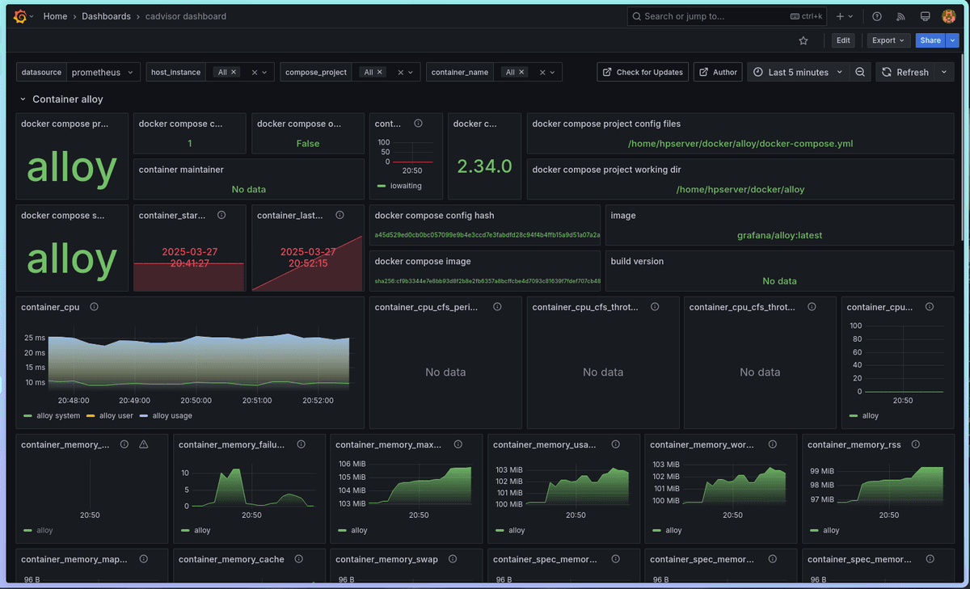Clear all container_name filter values
970x589 pixels.
point(542,72)
